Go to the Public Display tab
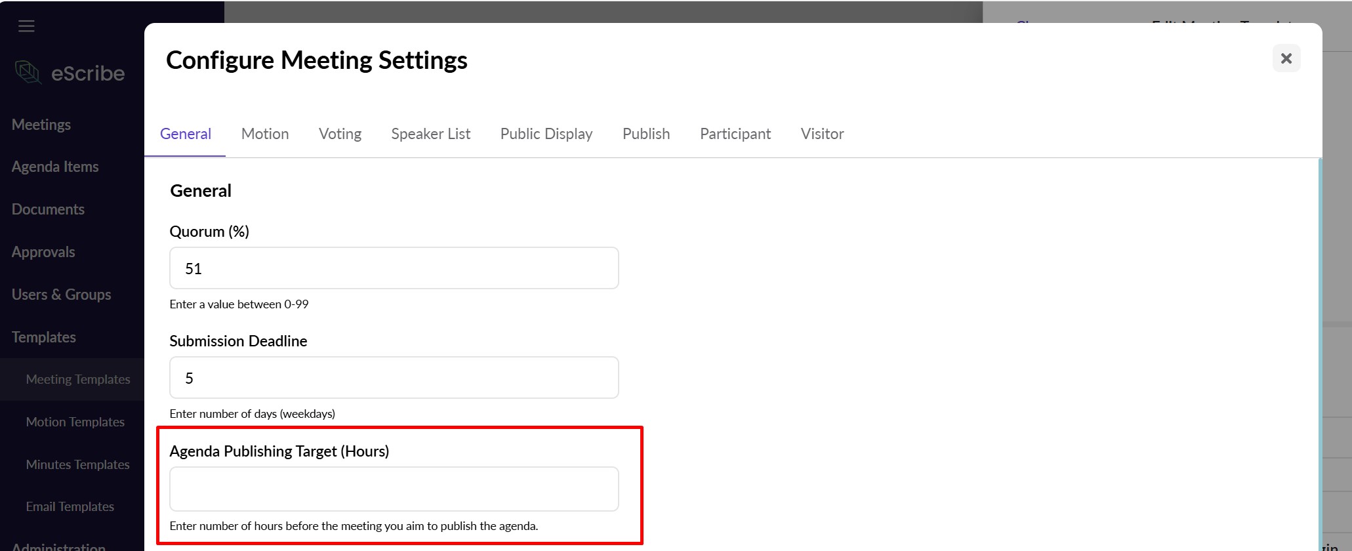This screenshot has height=551, width=1352. (546, 134)
